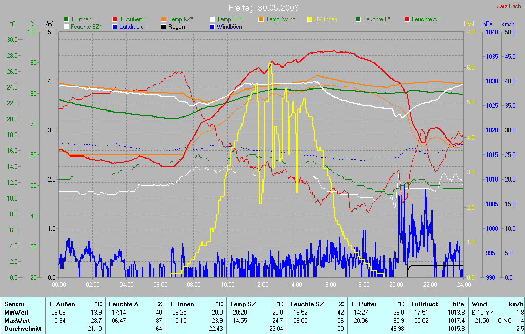Screen dimensions: 525x334
Task: Click the Feuchte A. table column header
Action: 125,304
